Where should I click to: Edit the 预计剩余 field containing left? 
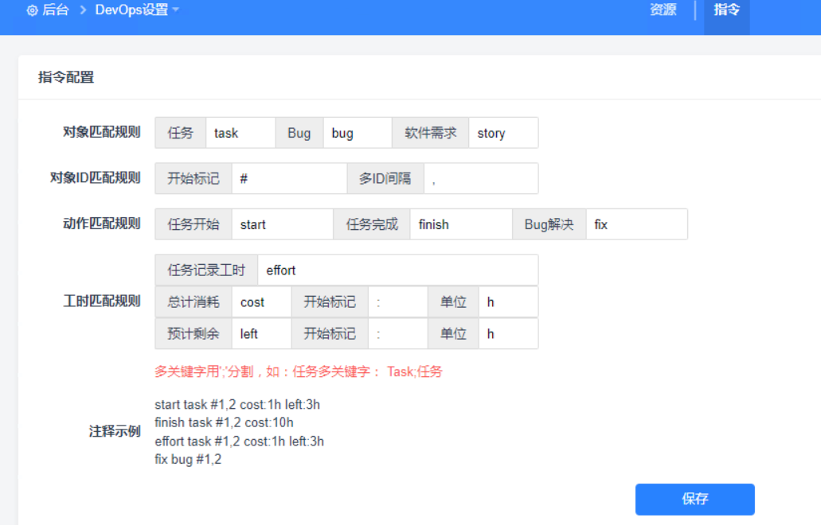pos(261,334)
